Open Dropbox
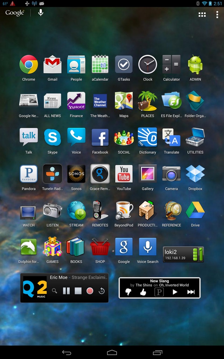Viewport: 224px width, 359px height. [x=195, y=174]
